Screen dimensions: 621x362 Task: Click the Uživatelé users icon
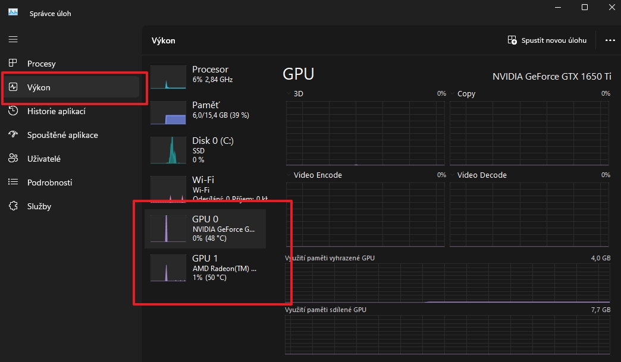13,159
